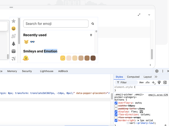The image size is (169, 126).
Task: Select the airplane travel emoji category
Action: [14, 59]
